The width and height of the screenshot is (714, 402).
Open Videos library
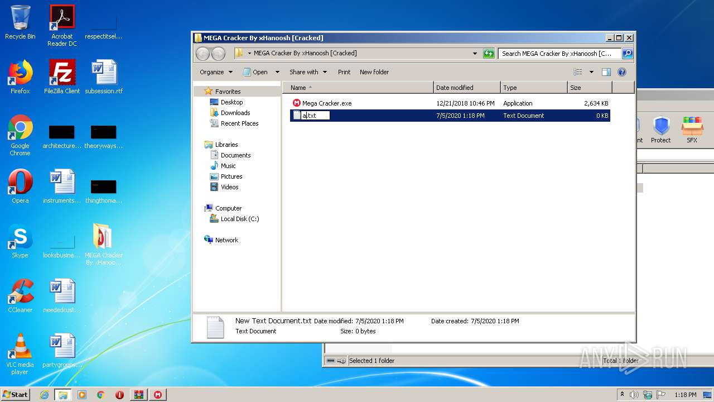[x=229, y=187]
